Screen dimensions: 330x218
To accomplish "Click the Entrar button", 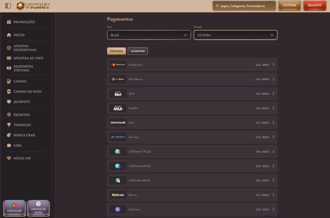I will tap(290, 5).
